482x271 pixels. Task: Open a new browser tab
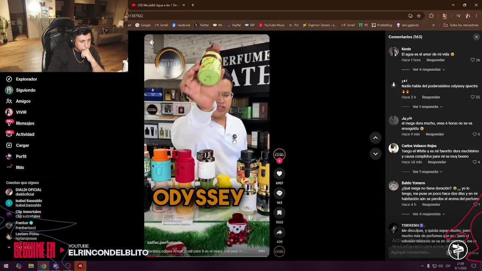(x=193, y=5)
